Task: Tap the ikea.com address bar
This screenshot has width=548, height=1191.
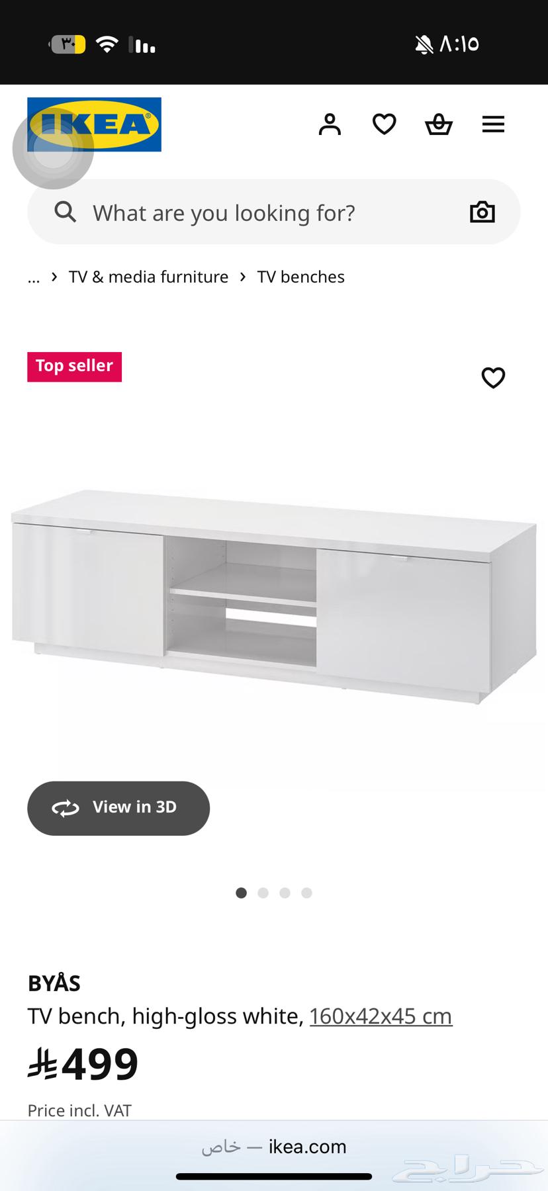Action: (274, 1147)
